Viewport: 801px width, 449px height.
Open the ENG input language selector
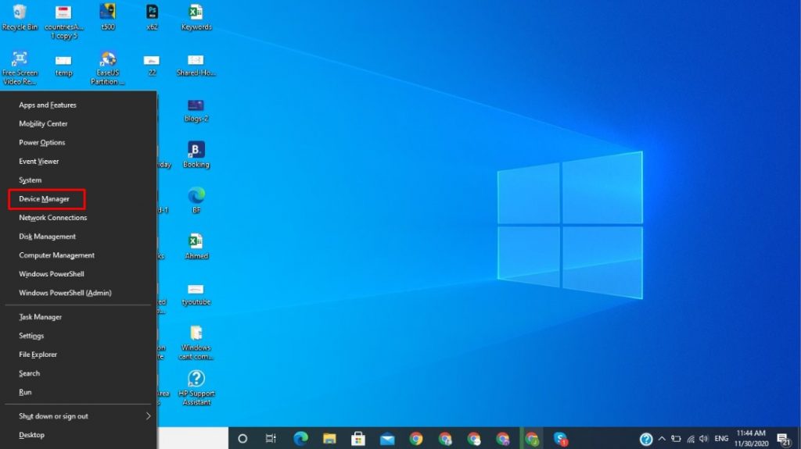(721, 438)
